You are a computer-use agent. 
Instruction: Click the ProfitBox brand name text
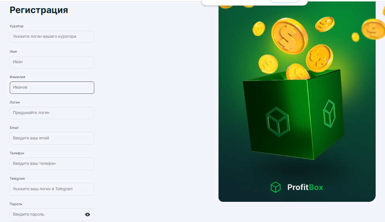click(x=305, y=187)
